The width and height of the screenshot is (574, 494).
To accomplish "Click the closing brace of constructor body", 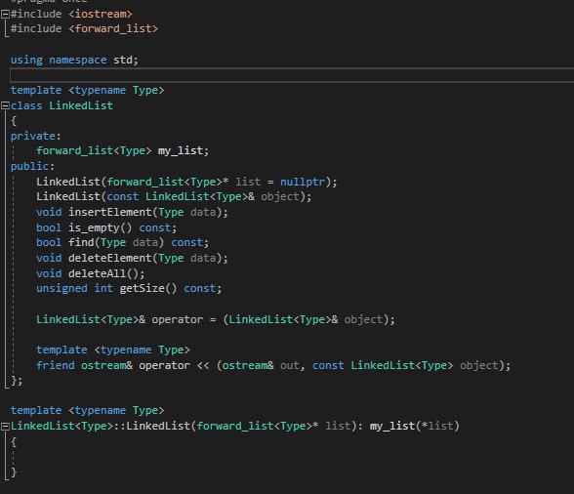I will 14,472.
